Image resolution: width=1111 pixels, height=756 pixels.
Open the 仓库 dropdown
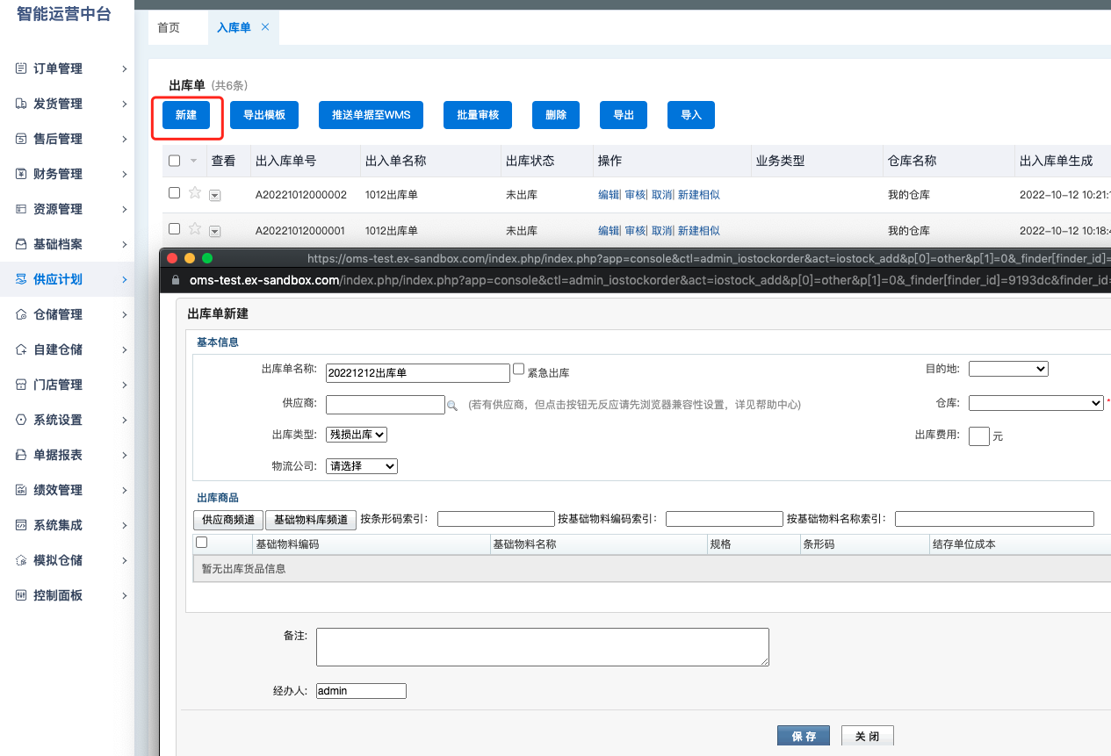click(x=1036, y=403)
